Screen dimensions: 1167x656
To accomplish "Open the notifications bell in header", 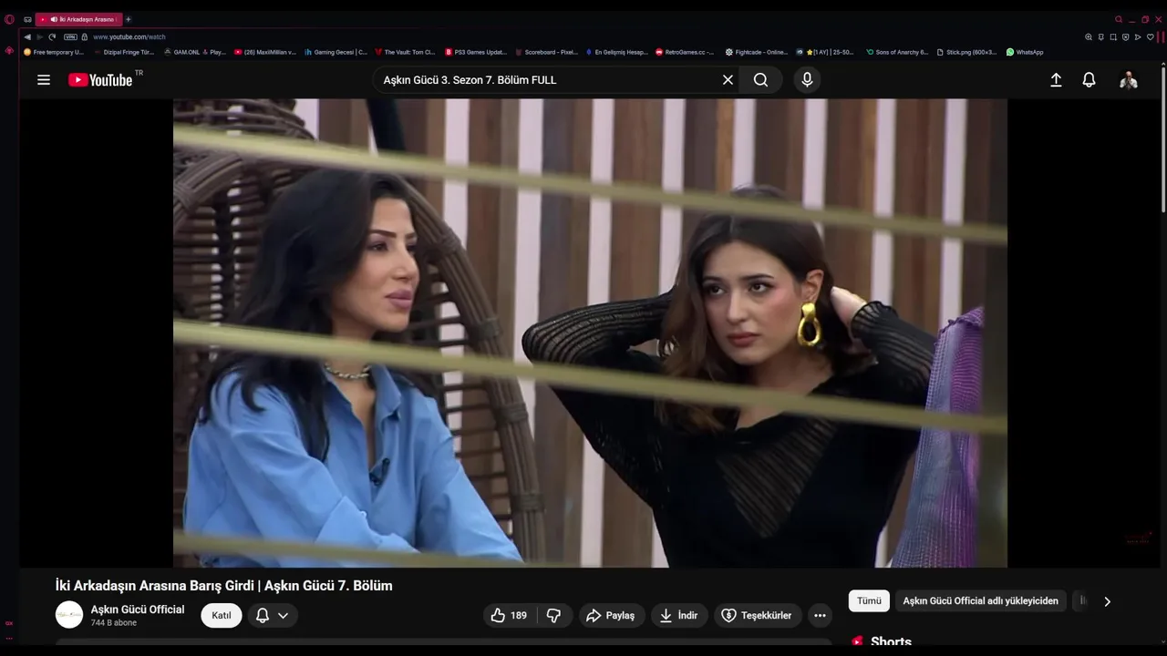I will pos(1089,79).
